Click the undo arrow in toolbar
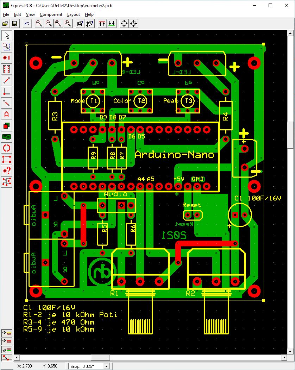295x370 pixels. [27, 24]
